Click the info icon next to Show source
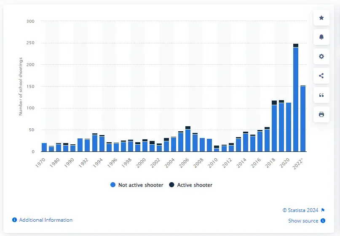This screenshot has height=236, width=340. click(323, 221)
